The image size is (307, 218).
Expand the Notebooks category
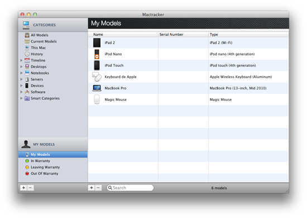pos(22,73)
